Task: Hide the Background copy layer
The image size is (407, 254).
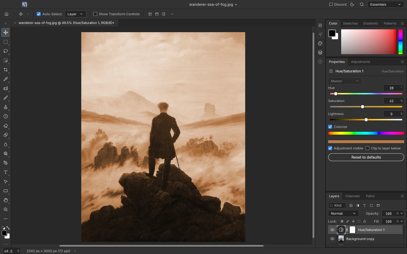Action: (332, 239)
